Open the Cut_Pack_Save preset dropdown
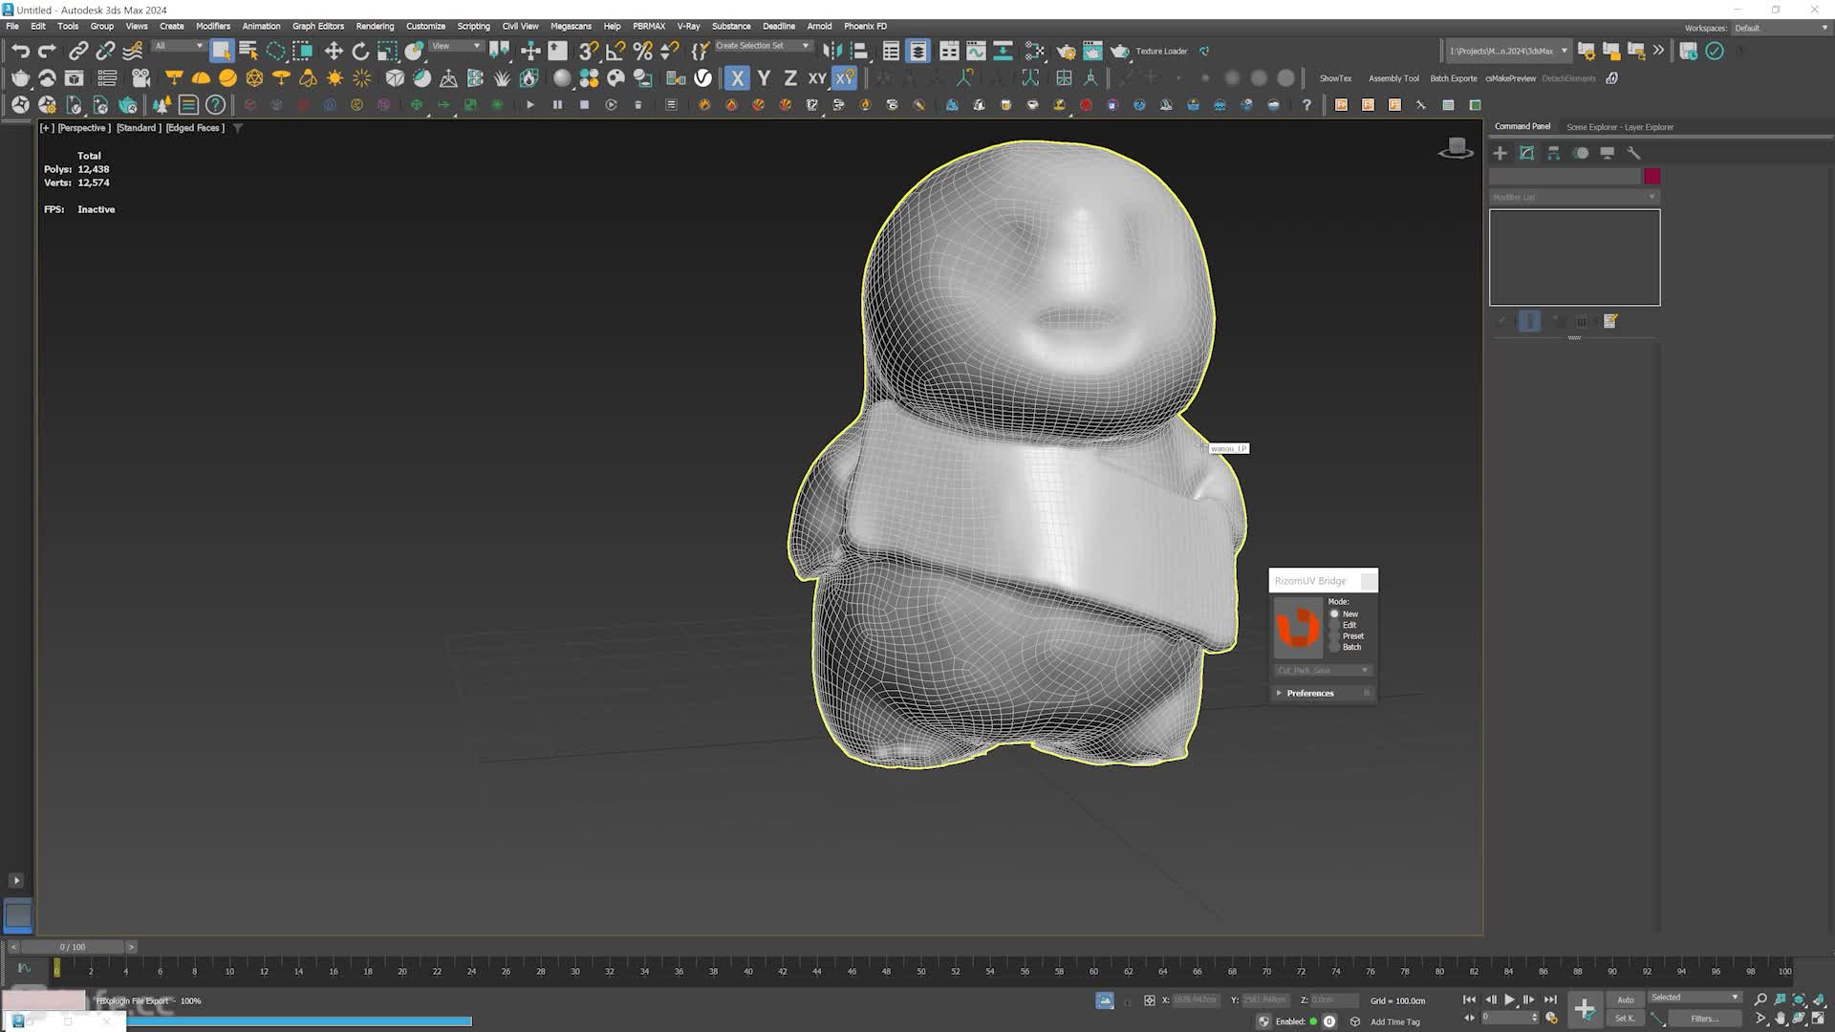The width and height of the screenshot is (1835, 1032). (x=1323, y=670)
